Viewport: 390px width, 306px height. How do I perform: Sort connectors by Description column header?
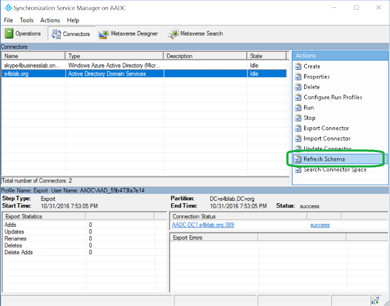(205, 56)
